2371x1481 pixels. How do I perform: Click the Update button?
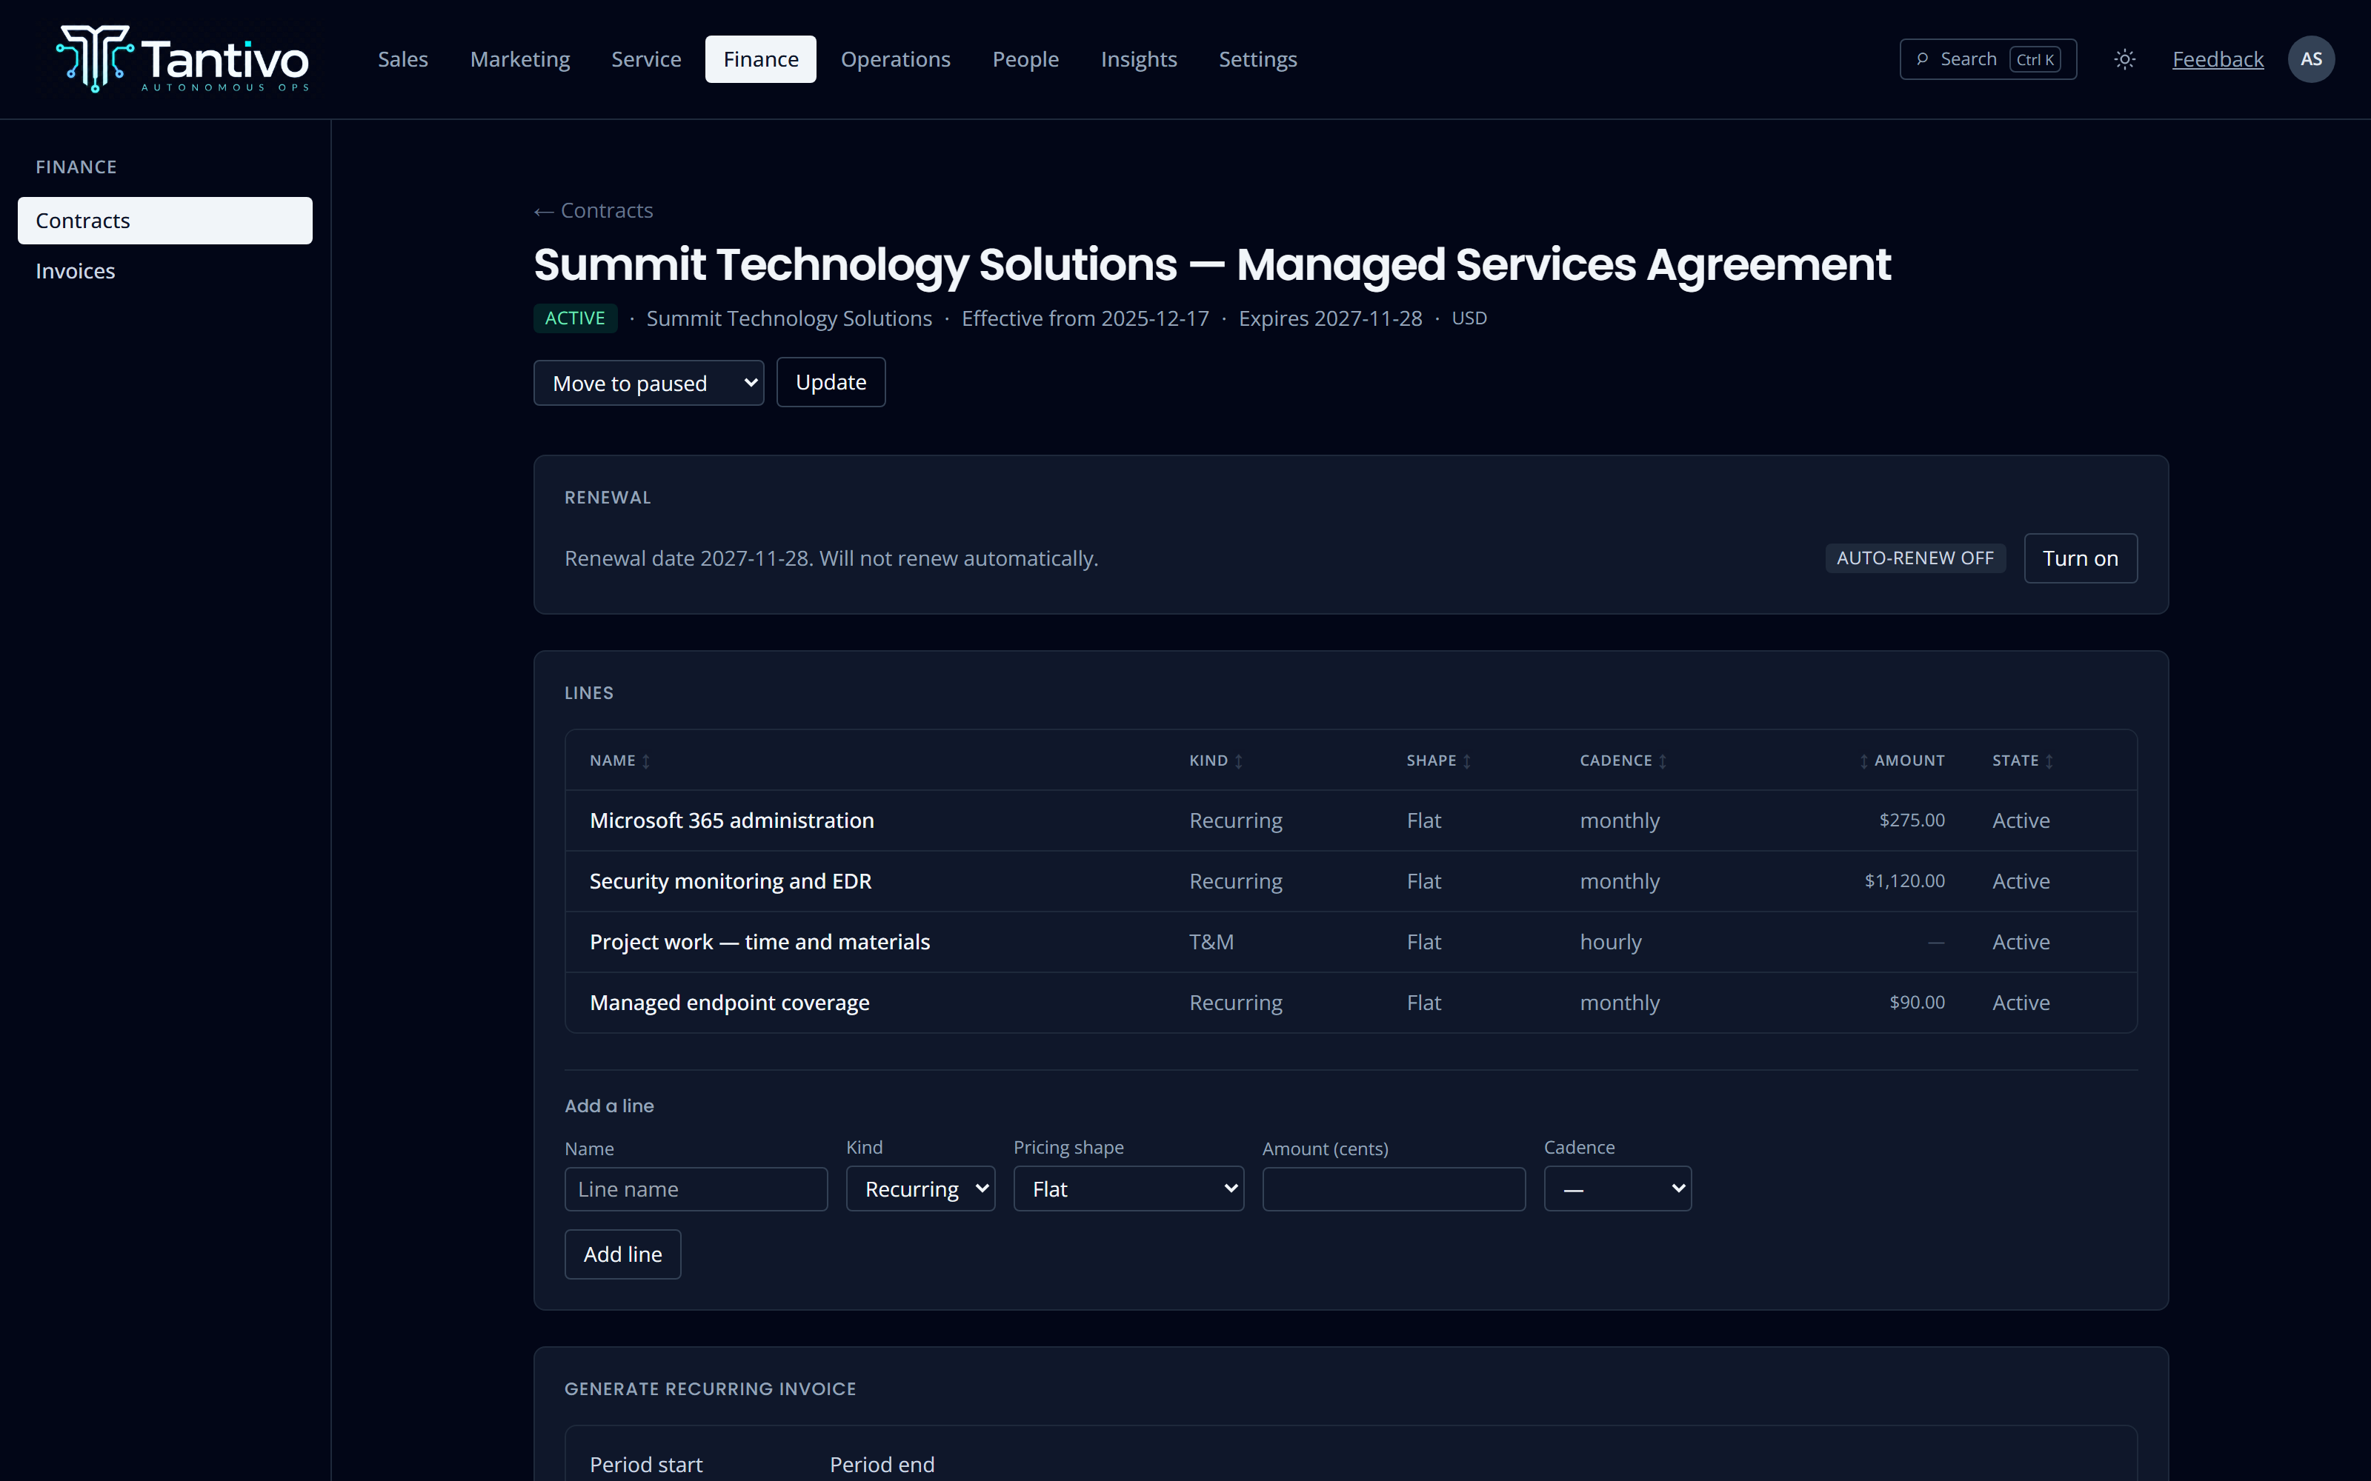tap(831, 382)
